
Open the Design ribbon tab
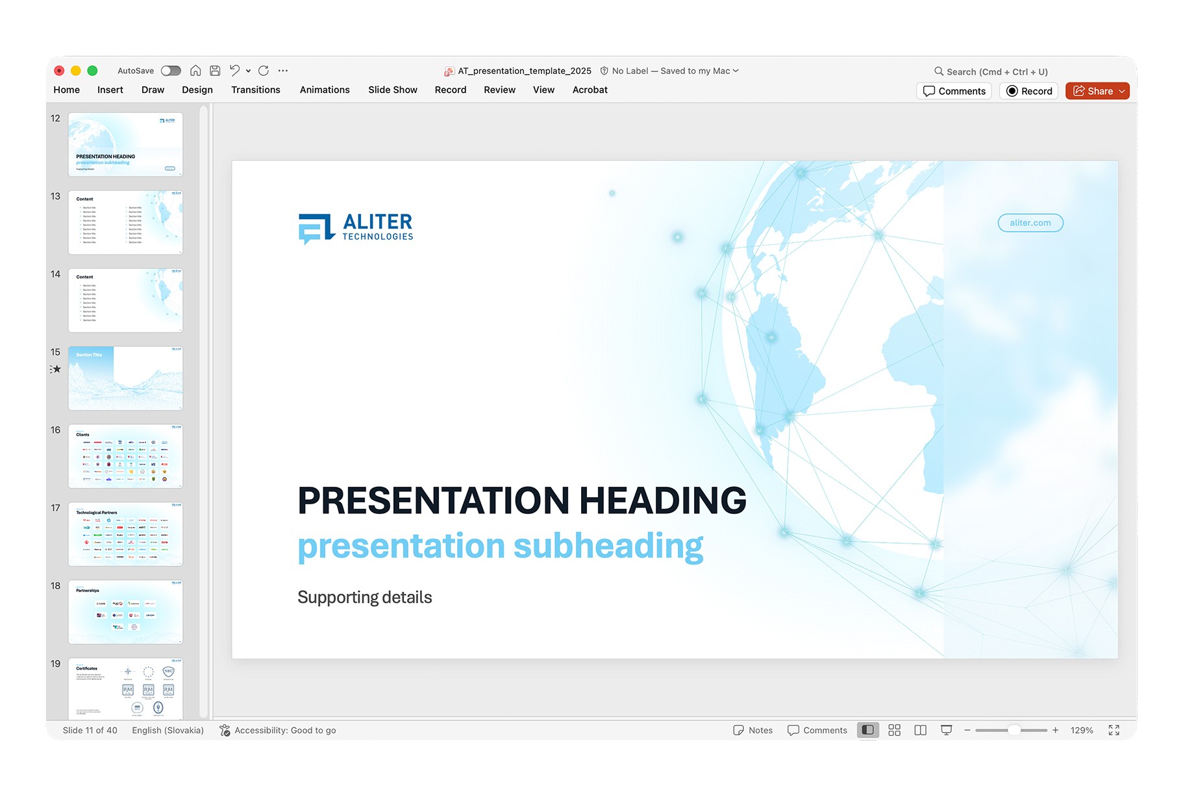(x=197, y=90)
